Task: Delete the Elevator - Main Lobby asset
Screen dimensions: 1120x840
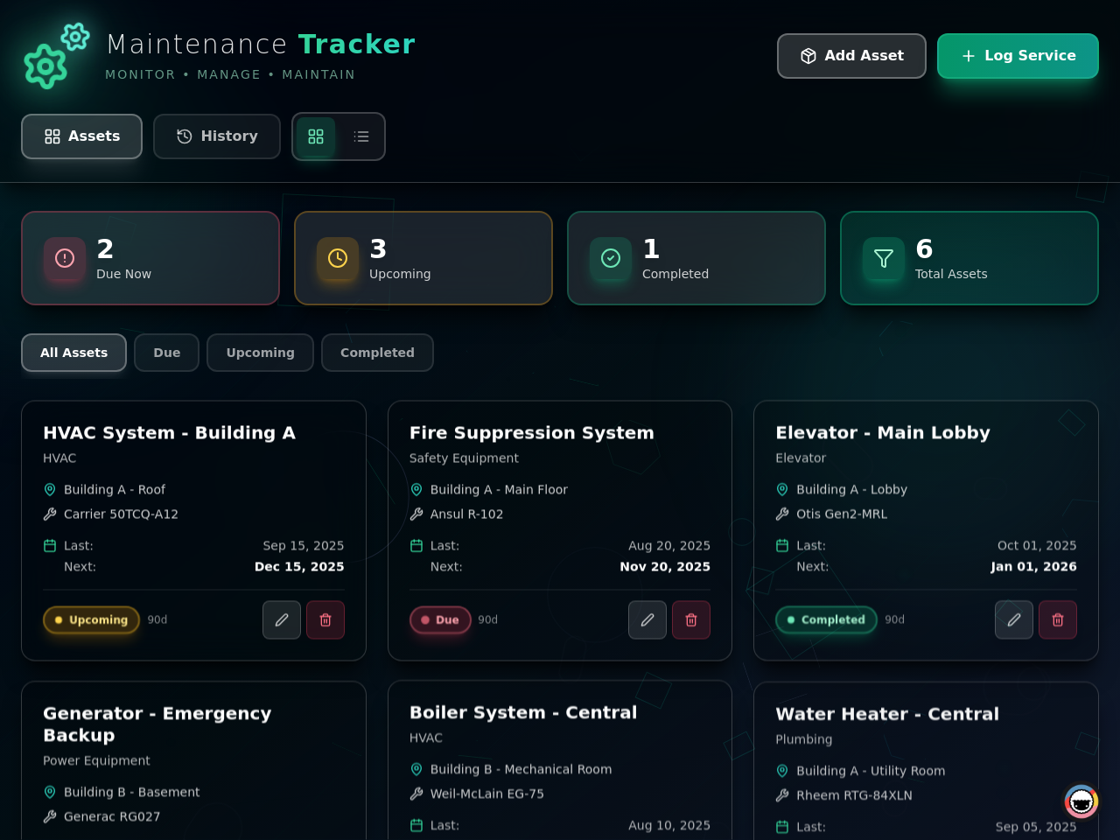Action: (x=1058, y=619)
